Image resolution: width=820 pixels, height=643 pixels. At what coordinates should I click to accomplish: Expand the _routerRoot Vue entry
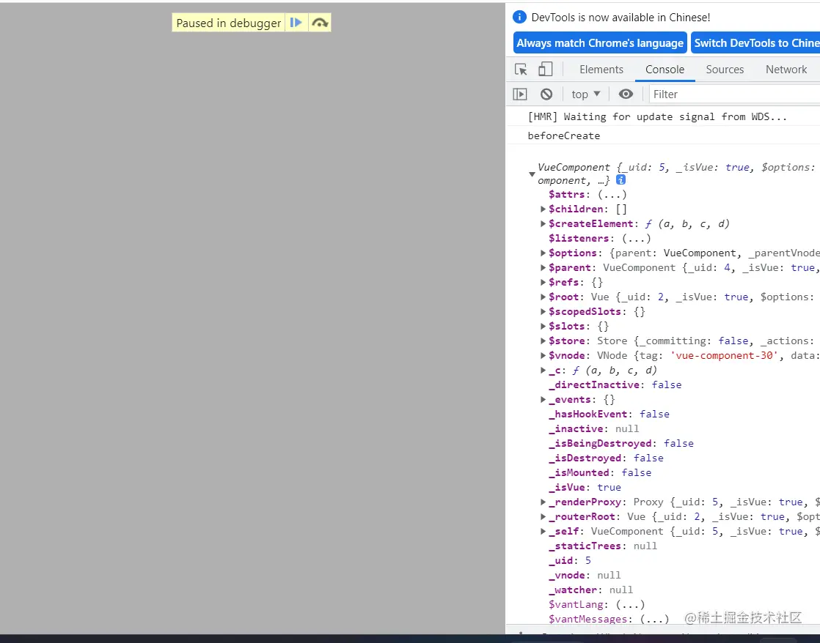click(543, 516)
